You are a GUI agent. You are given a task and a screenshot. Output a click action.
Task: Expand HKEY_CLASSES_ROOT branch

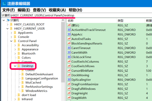tap(8, 24)
